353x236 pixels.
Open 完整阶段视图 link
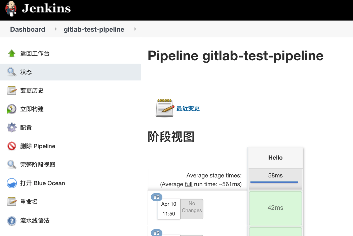38,165
